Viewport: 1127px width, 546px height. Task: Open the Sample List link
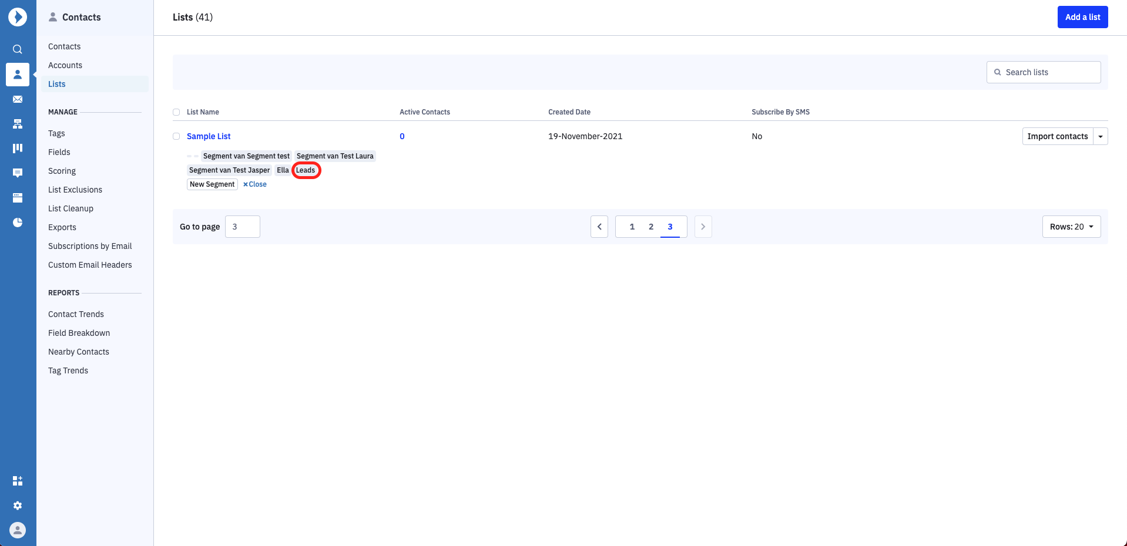[209, 136]
